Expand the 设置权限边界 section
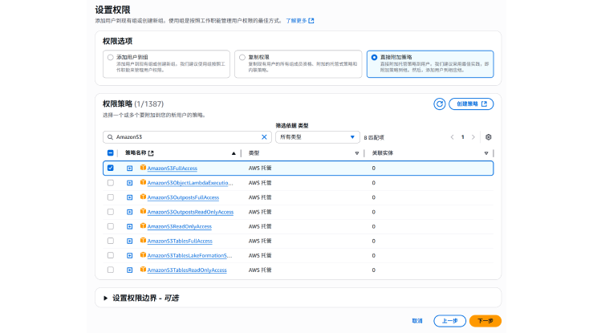The image size is (593, 333). point(105,298)
